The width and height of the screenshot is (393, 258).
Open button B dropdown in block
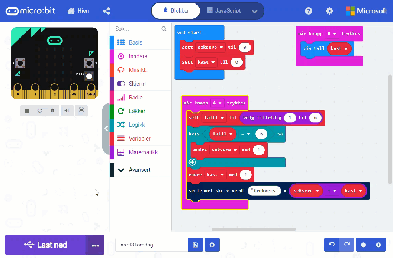tap(332, 34)
